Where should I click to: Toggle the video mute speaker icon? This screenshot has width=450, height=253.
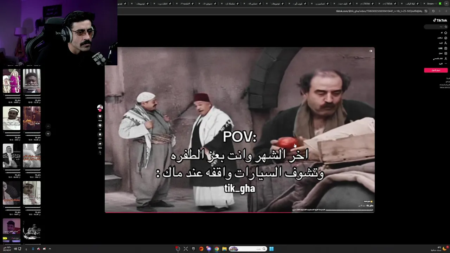click(x=371, y=51)
